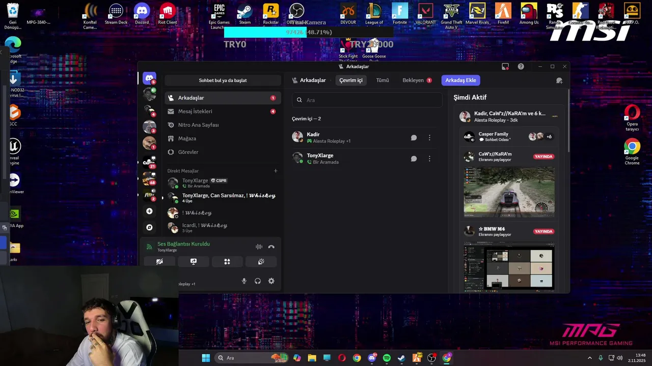Viewport: 652px width, 366px height.
Task: Toggle camera in voice panel
Action: point(159,261)
